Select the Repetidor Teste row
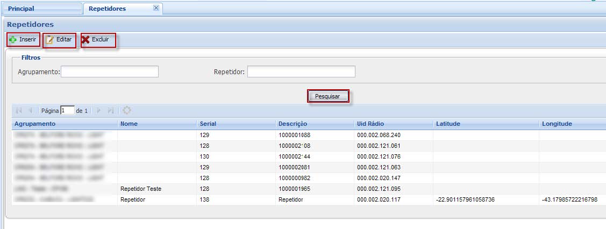Image resolution: width=606 pixels, height=229 pixels. point(141,189)
